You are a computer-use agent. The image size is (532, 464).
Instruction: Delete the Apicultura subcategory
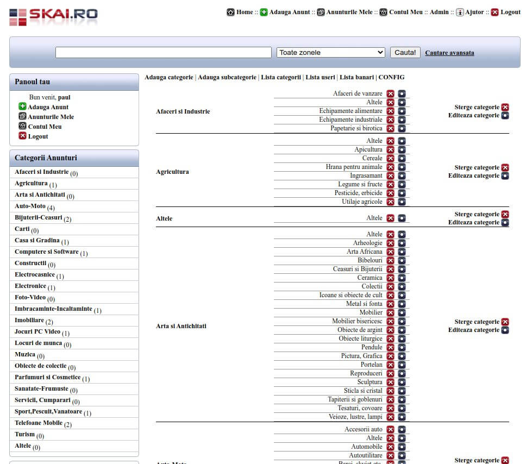coord(391,149)
